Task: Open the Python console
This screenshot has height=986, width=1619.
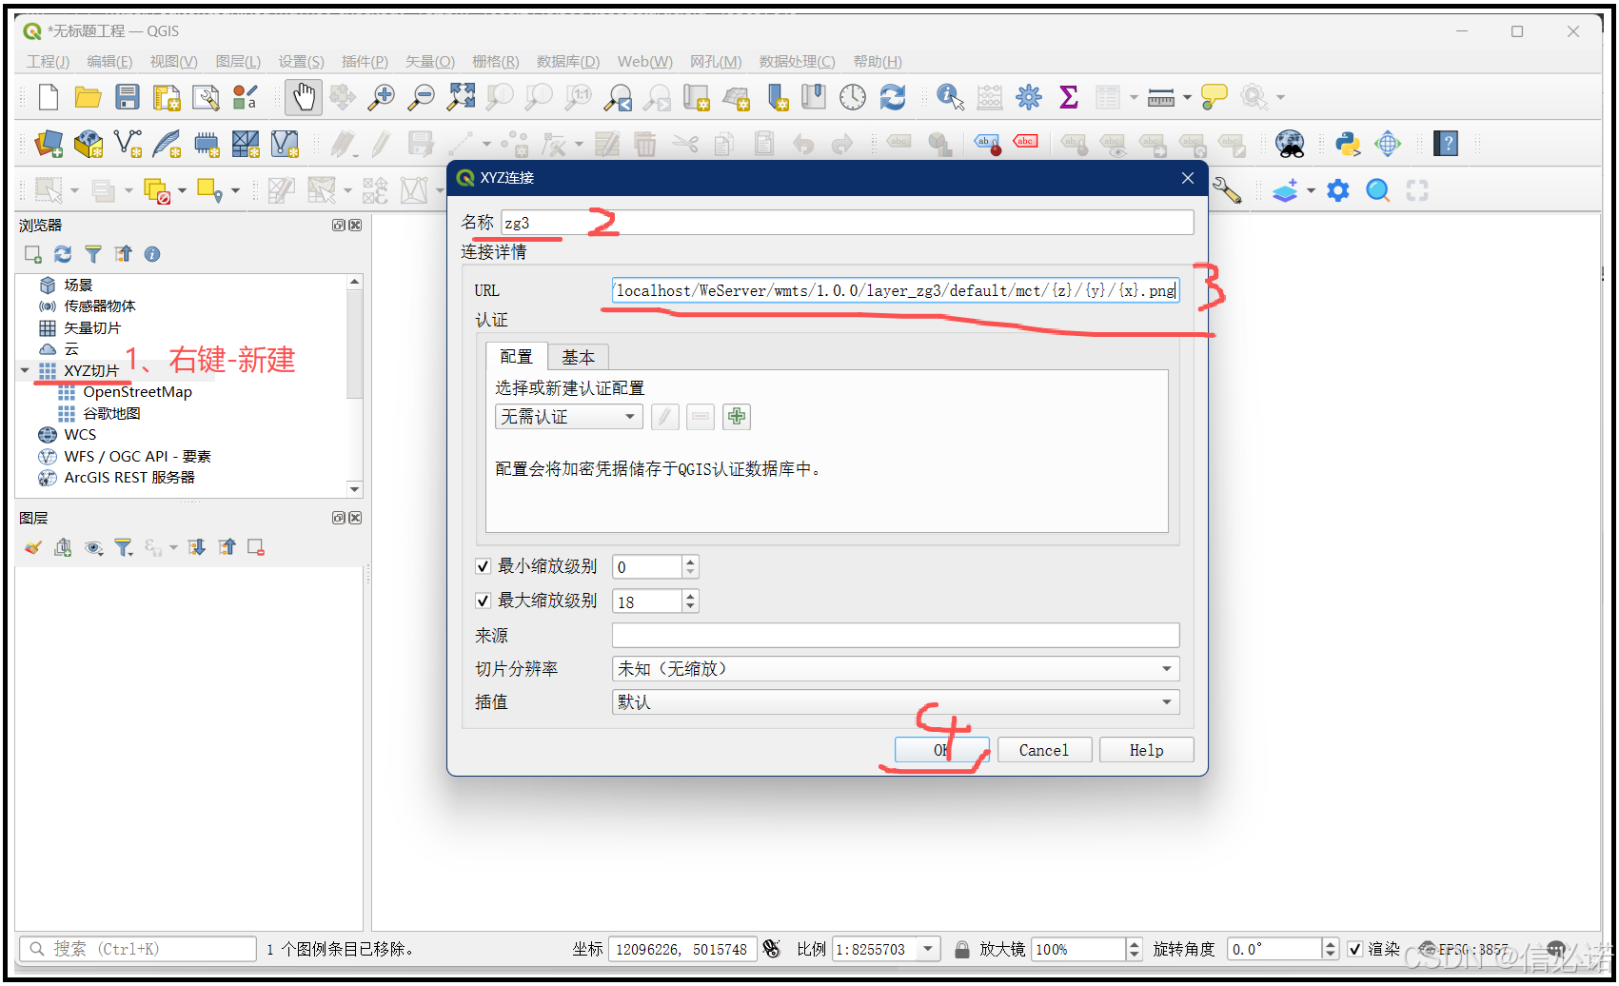Action: (x=1348, y=145)
